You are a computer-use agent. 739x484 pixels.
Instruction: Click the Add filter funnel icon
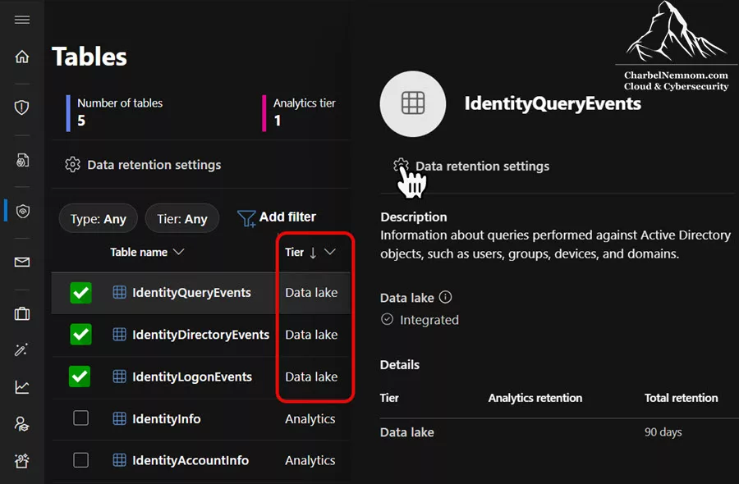coord(246,218)
